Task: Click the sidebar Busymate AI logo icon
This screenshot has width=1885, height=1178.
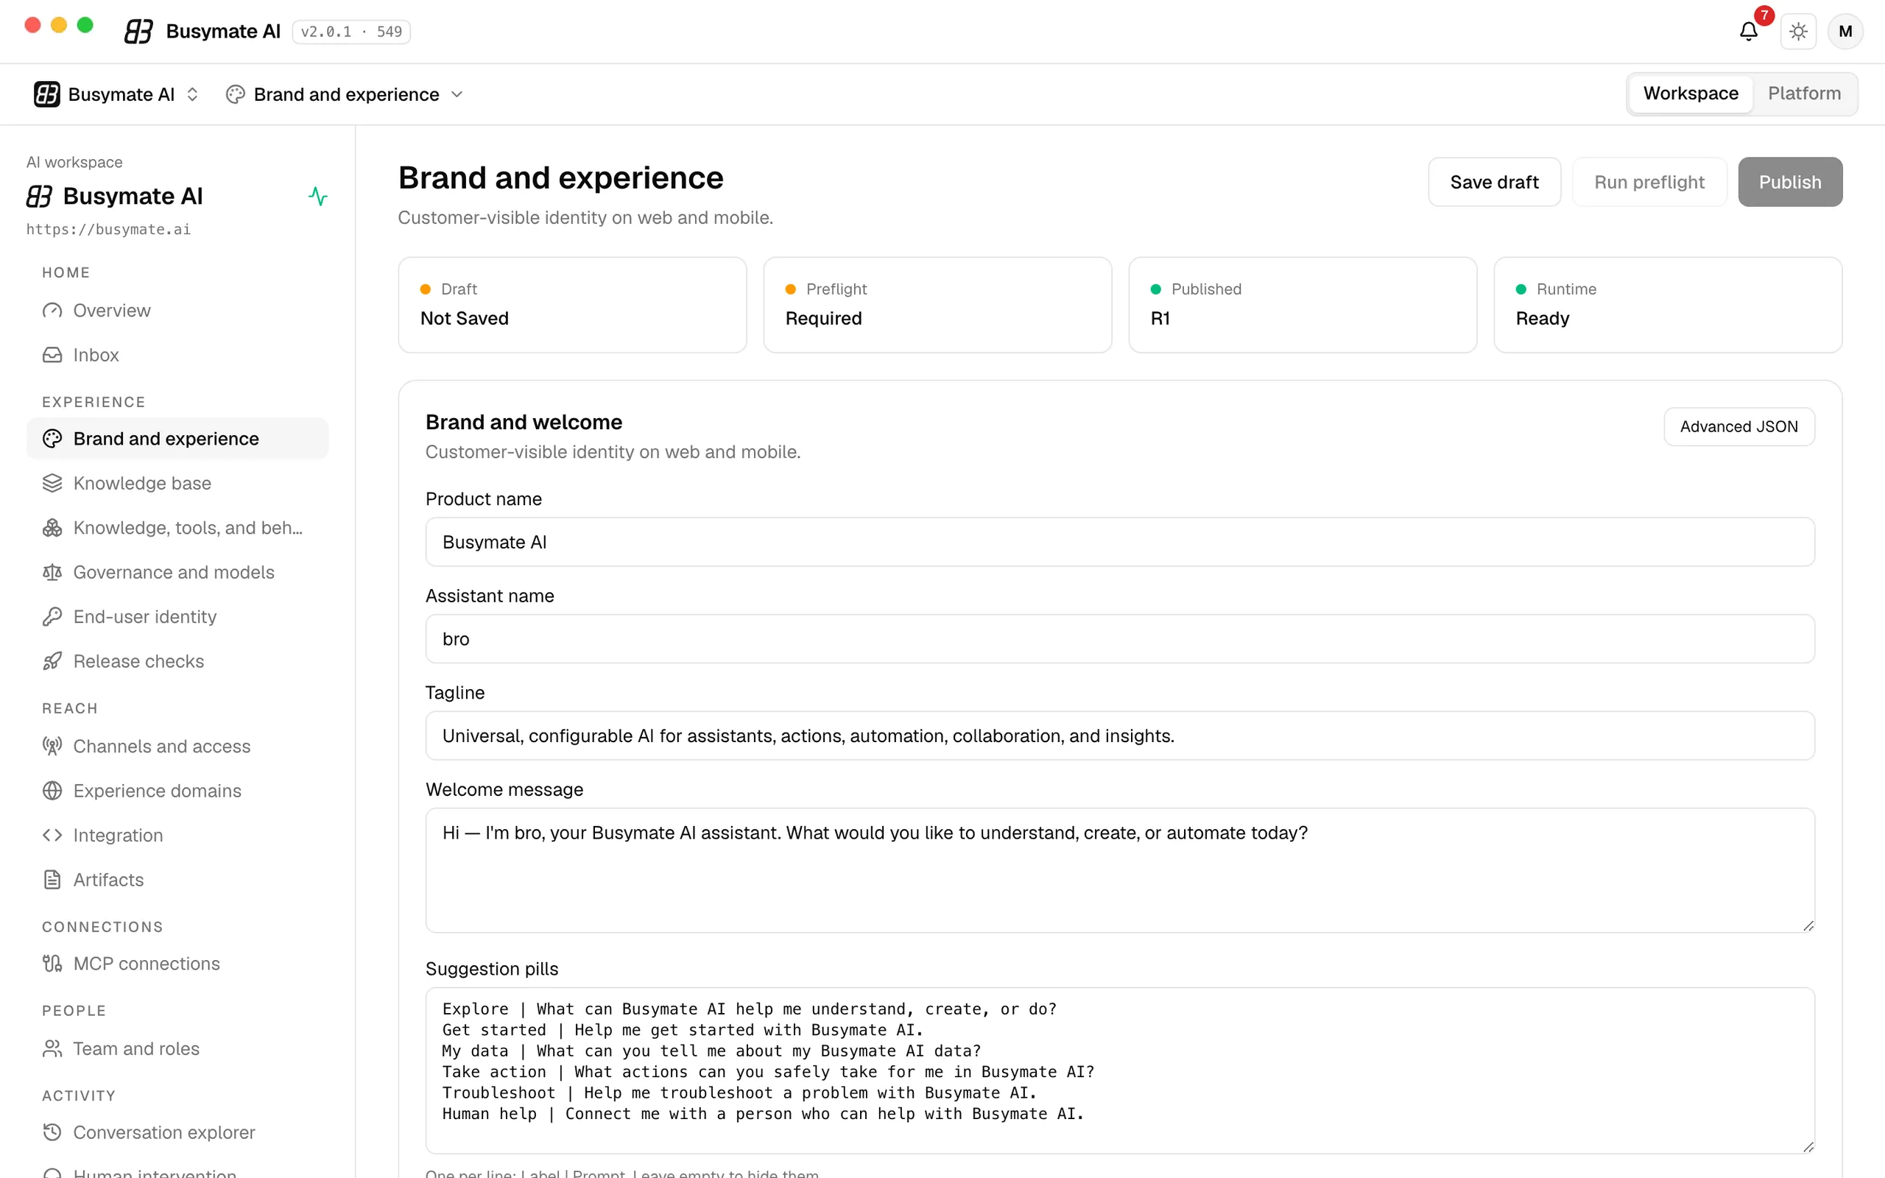Action: 40,197
